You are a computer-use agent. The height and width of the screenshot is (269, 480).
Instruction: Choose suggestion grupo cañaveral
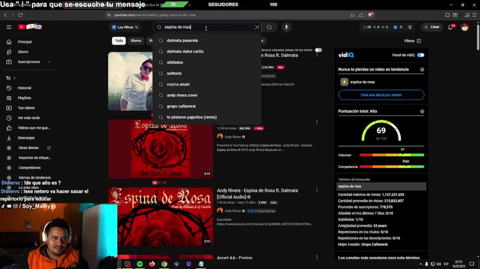207,106
